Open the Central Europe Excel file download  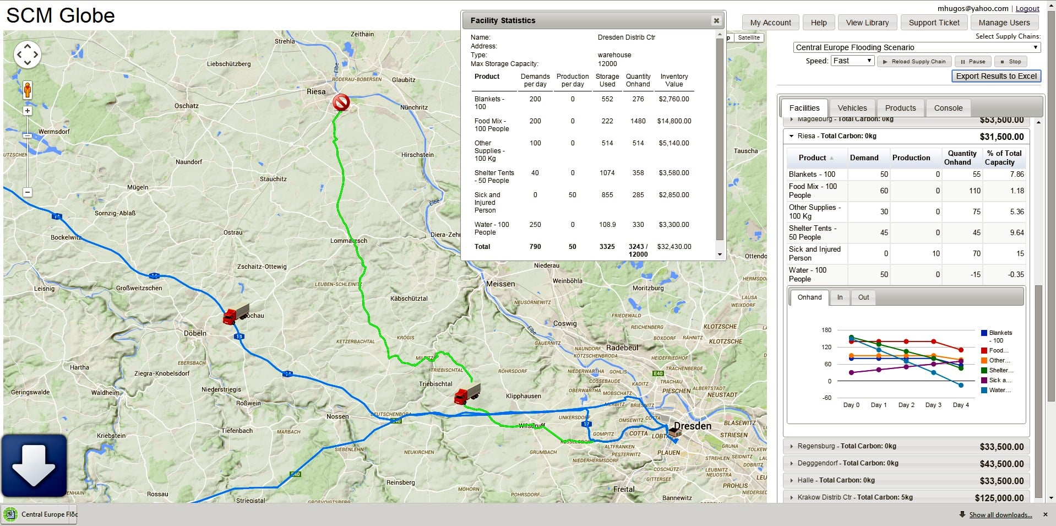coord(39,514)
